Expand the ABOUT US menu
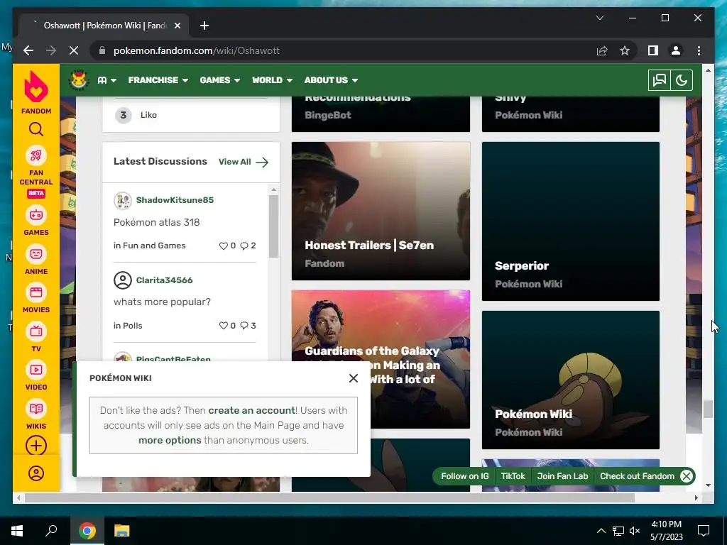The image size is (727, 545). point(331,80)
